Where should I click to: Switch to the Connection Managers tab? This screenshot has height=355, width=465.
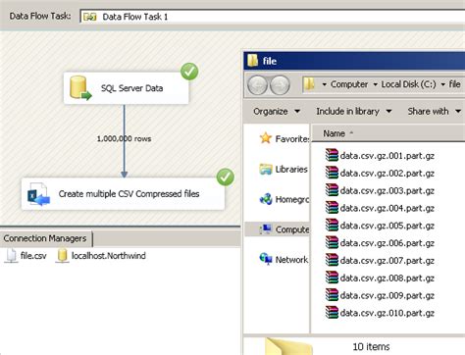click(45, 238)
